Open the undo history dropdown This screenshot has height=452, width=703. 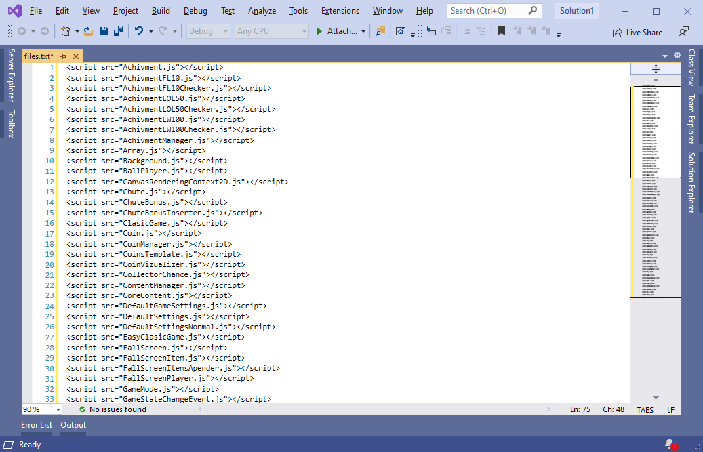[x=150, y=32]
